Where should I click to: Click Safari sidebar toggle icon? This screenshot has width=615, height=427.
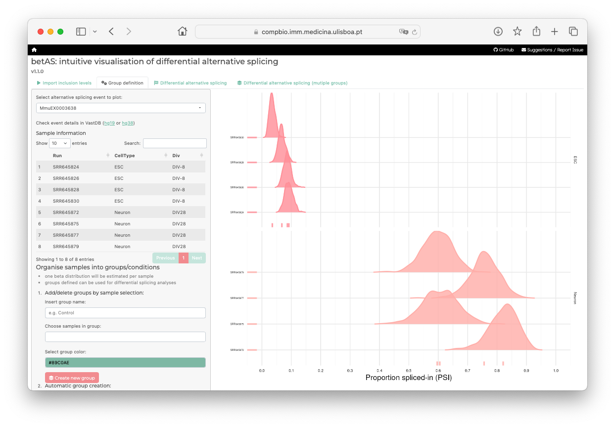(81, 32)
